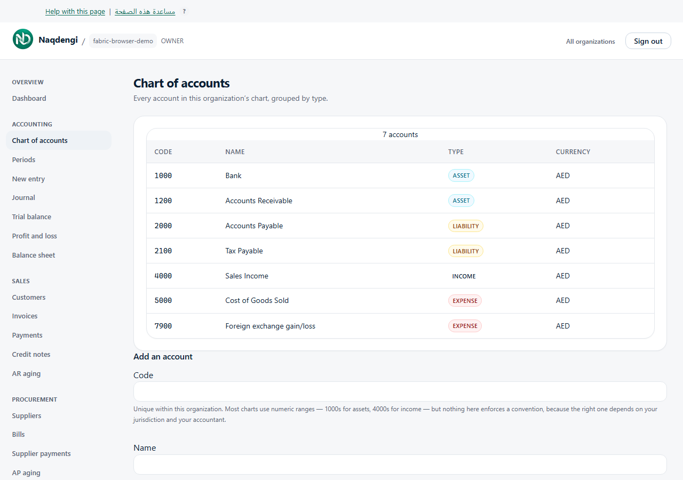Click the LIABILITY badge in Tax Payable row

tap(466, 251)
